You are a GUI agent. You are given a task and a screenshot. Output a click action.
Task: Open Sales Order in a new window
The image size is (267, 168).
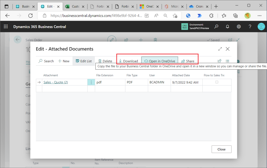point(230,40)
